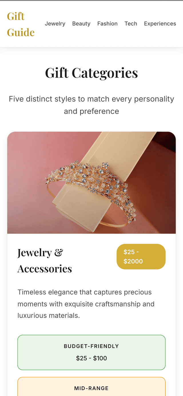This screenshot has width=183, height=396.
Task: Choose the green Budget-Friendly price tier box
Action: coord(91,352)
